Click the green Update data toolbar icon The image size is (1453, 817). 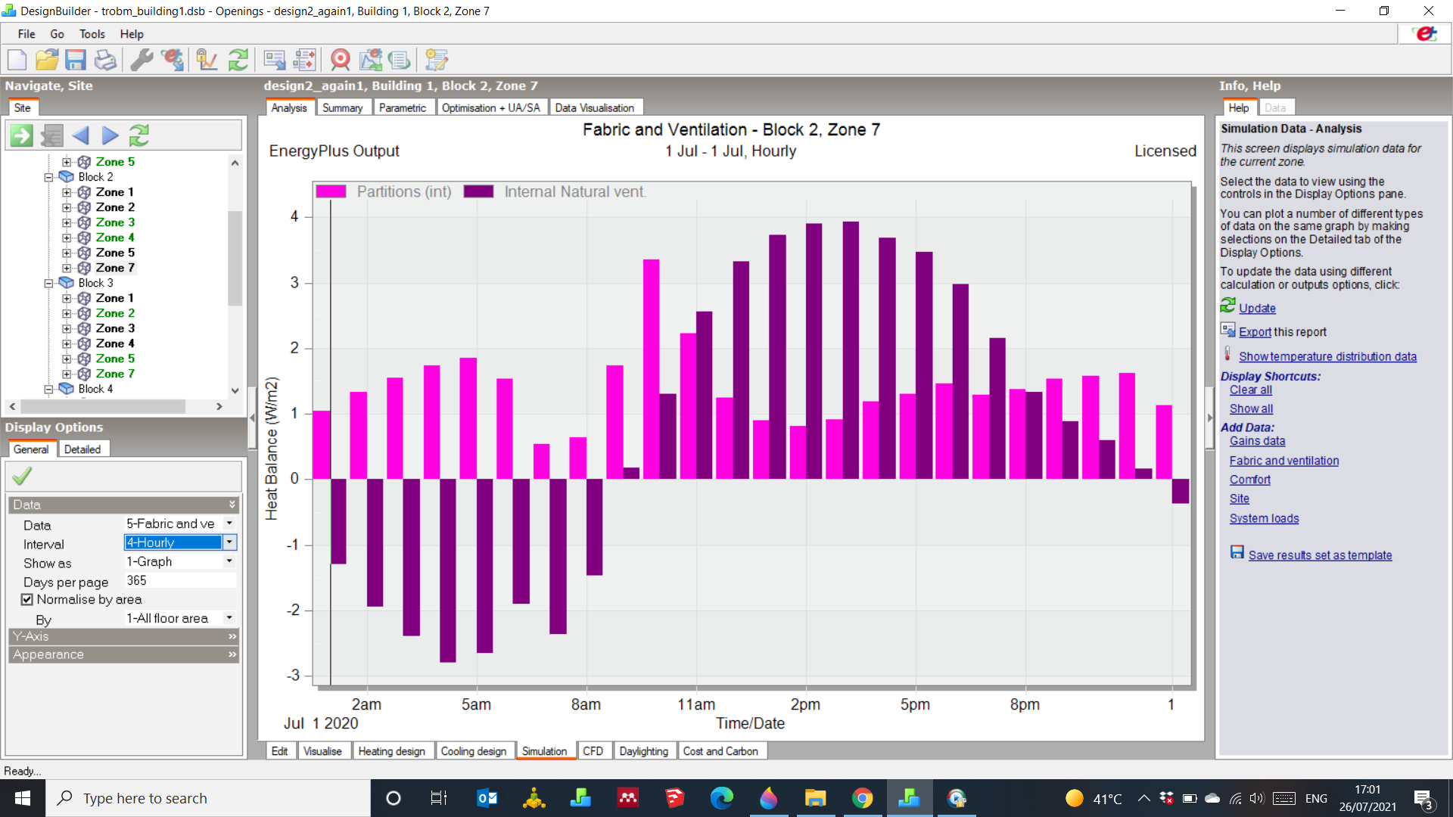coord(238,59)
